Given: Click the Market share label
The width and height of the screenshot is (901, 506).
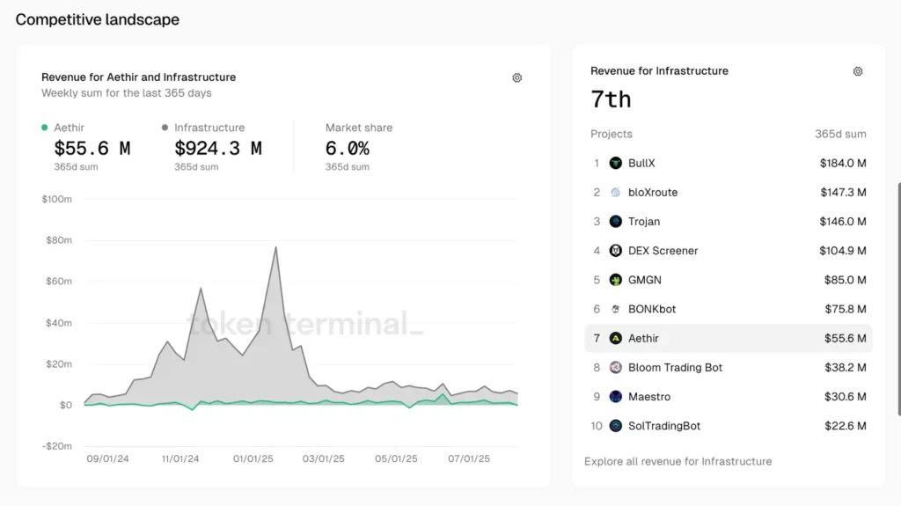Looking at the screenshot, I should pyautogui.click(x=359, y=128).
